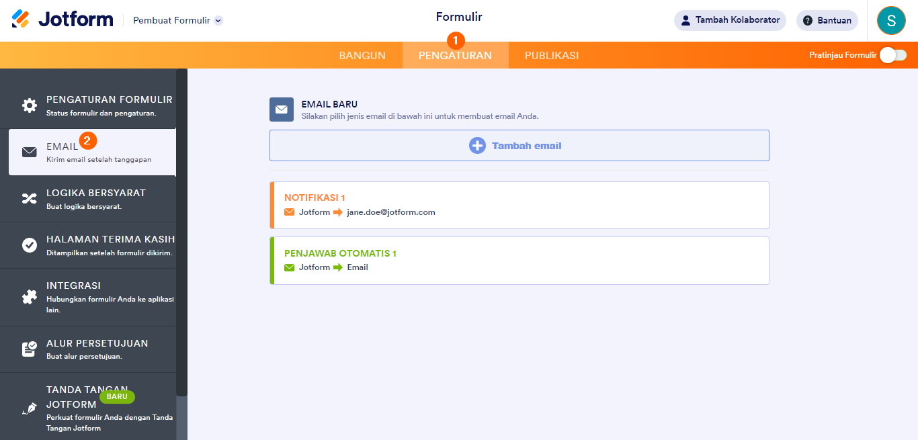Expand the Pembuat Formulir dropdown
This screenshot has height=440, width=918.
(x=218, y=21)
